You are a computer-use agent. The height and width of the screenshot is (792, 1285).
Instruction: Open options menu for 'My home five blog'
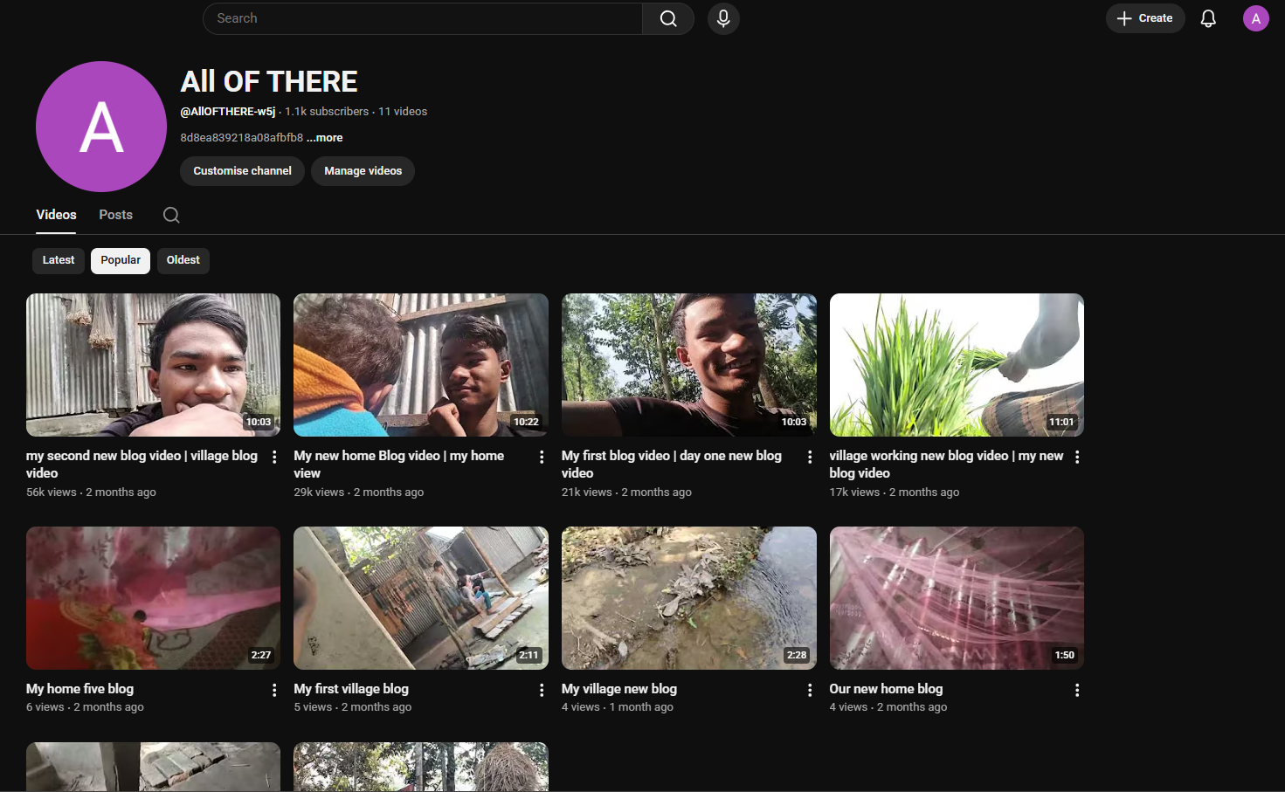(274, 690)
